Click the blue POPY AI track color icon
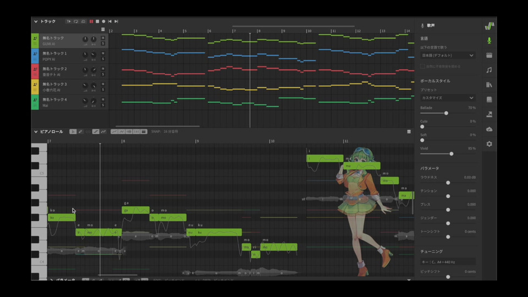Viewport: 528px width, 297px height. pyautogui.click(x=35, y=56)
